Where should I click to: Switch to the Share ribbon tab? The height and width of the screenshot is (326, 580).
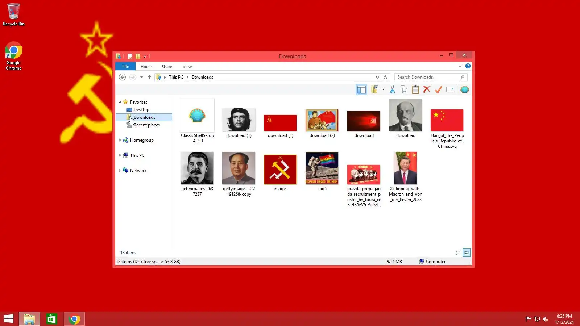tap(167, 67)
